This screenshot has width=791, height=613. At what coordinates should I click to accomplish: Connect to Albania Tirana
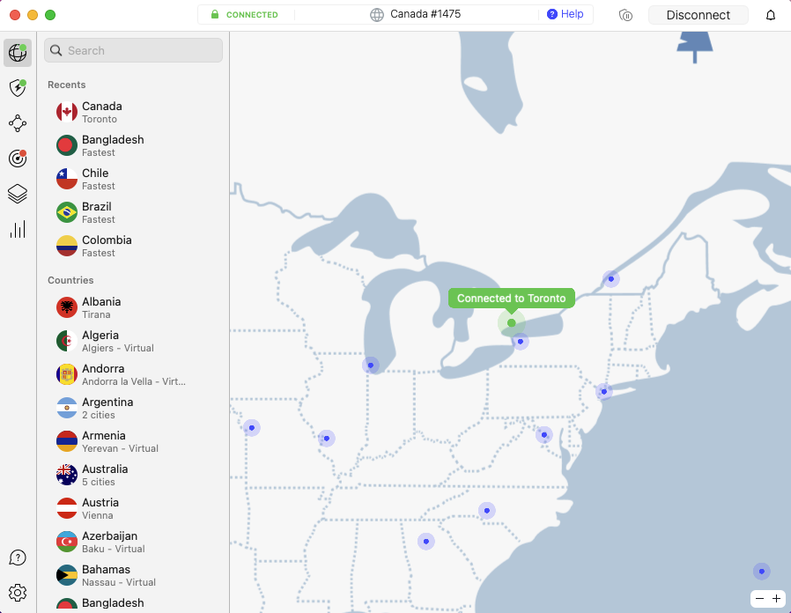(133, 307)
